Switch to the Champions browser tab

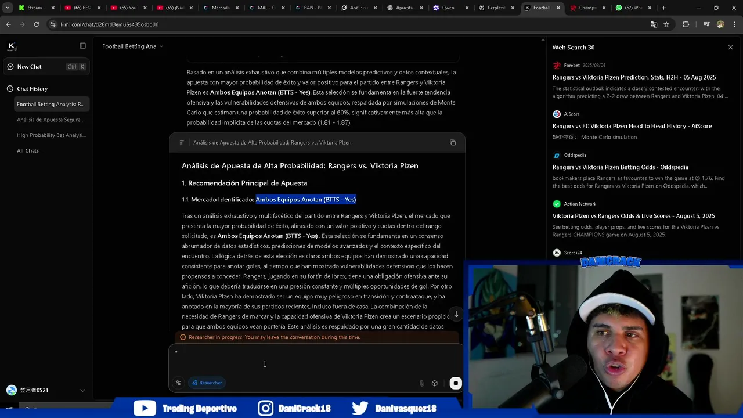pyautogui.click(x=587, y=8)
